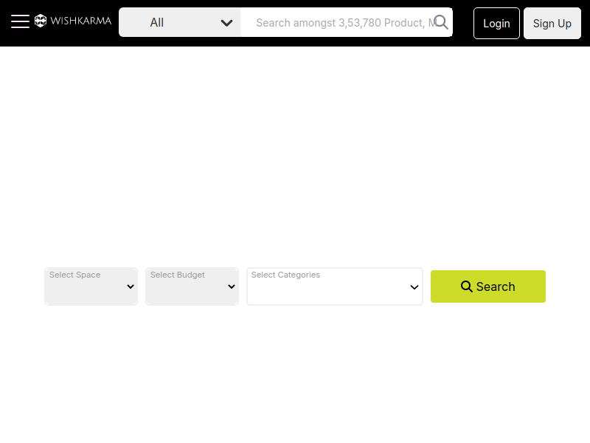
Task: Open the Select Space dropdown
Action: click(x=91, y=286)
